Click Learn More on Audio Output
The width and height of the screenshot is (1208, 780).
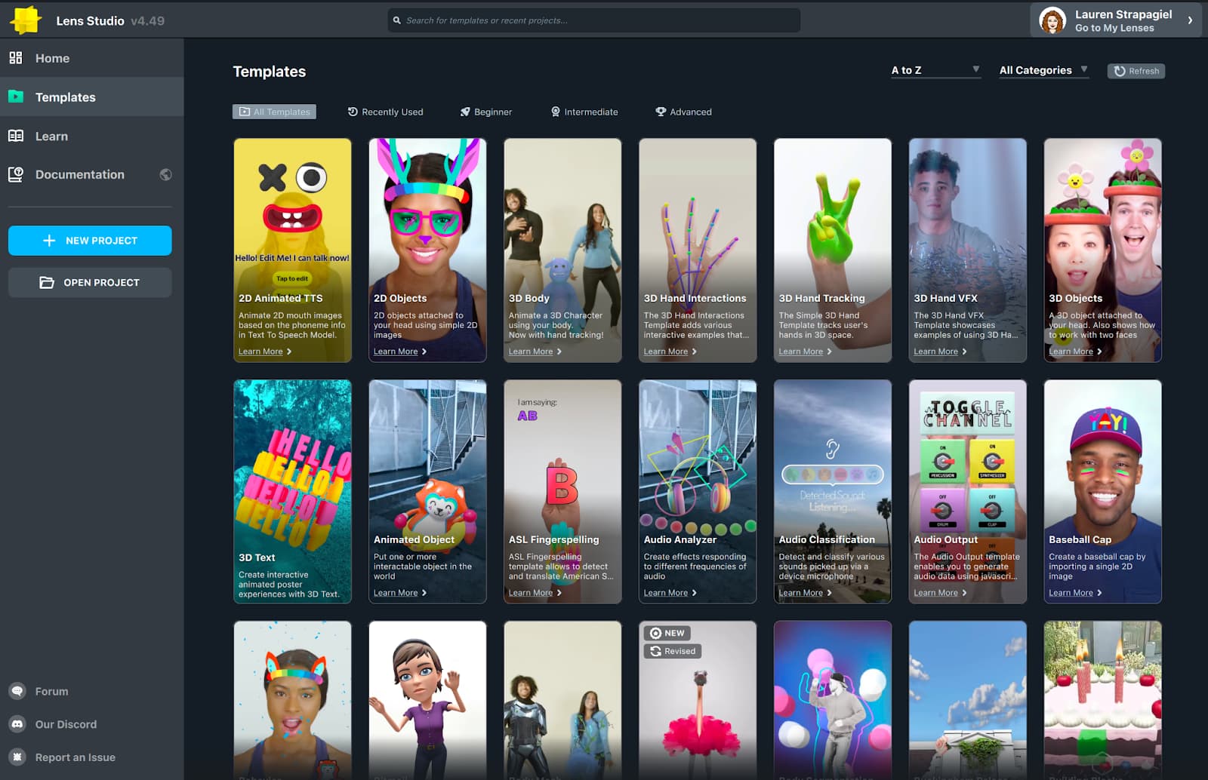pyautogui.click(x=941, y=593)
